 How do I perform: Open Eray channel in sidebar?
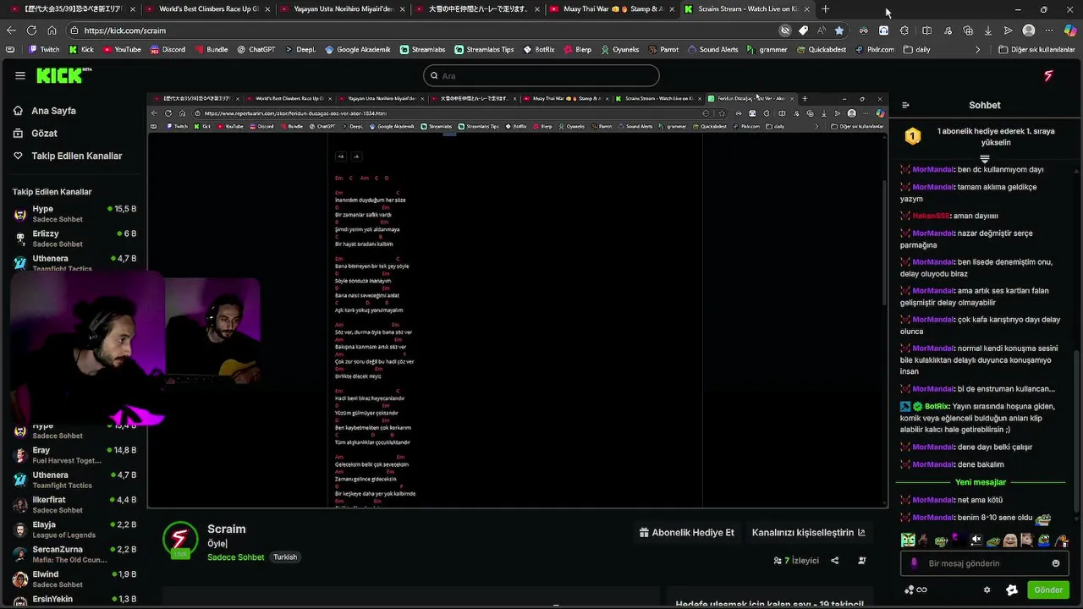(74, 455)
